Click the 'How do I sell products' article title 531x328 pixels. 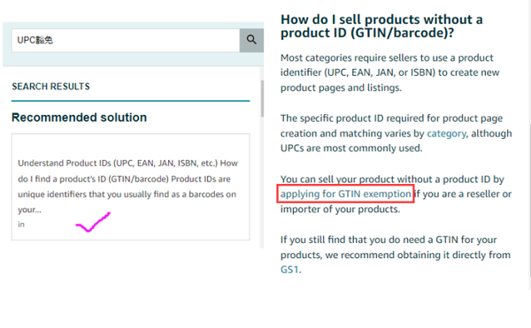tap(381, 26)
